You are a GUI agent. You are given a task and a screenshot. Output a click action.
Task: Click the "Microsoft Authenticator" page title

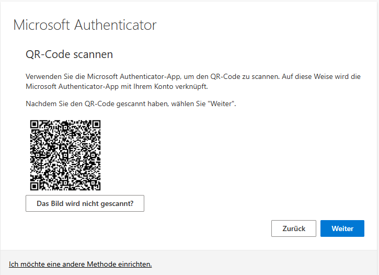(x=85, y=25)
